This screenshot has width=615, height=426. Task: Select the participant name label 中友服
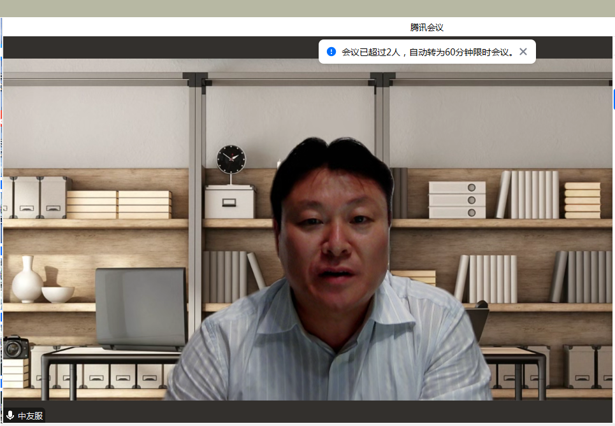pyautogui.click(x=30, y=416)
